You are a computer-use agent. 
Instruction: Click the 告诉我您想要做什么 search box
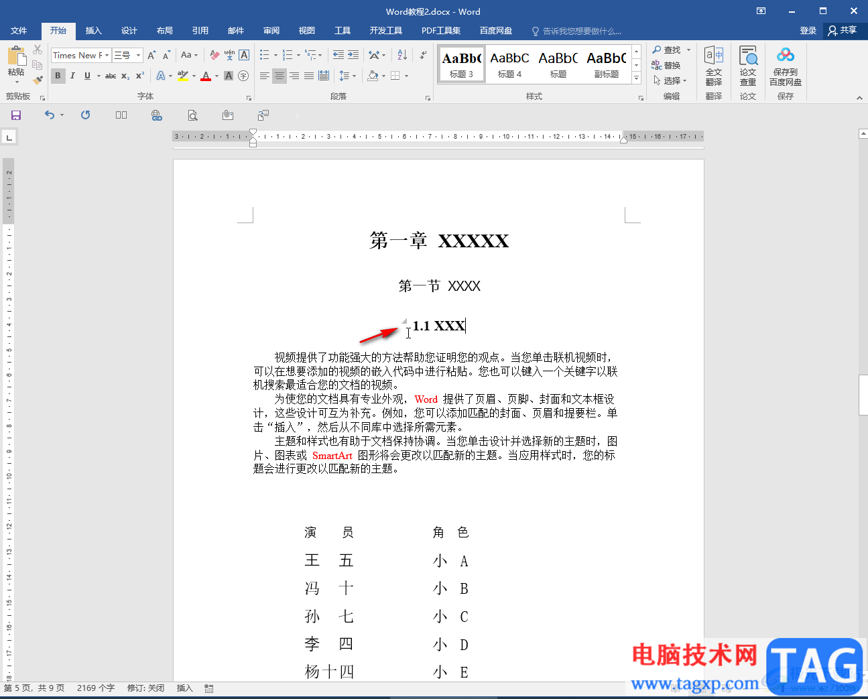(x=576, y=31)
